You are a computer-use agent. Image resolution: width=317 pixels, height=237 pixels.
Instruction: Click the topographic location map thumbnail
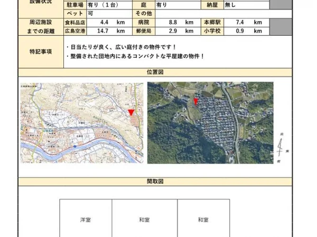(82, 123)
